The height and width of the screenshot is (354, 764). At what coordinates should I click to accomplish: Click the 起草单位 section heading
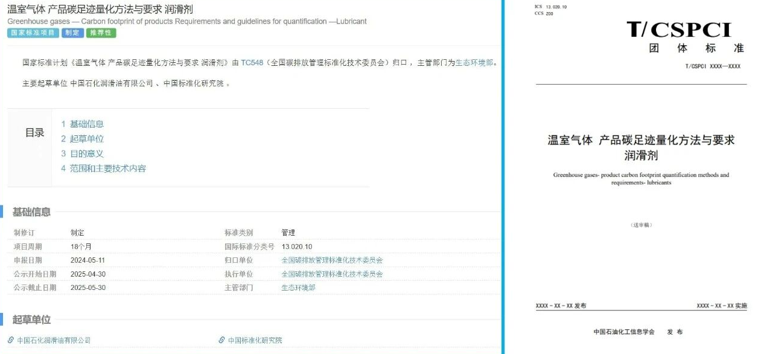tap(31, 320)
